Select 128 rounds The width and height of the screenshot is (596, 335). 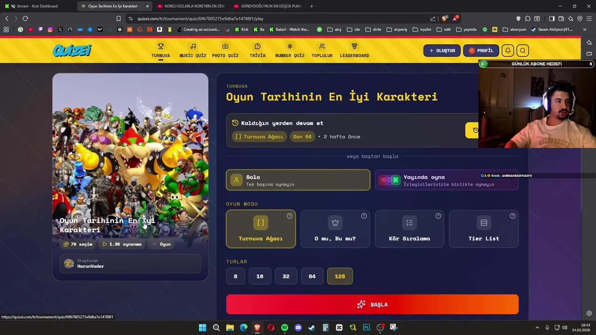(x=340, y=276)
